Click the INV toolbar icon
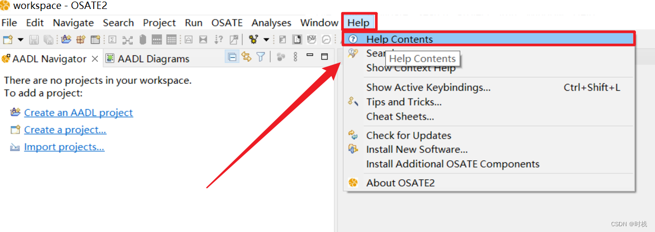This screenshot has height=232, width=655. click(312, 40)
